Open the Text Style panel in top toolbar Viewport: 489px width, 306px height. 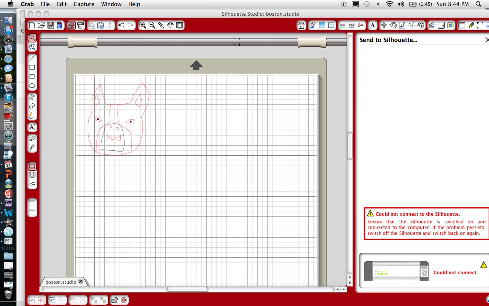pyautogui.click(x=372, y=26)
